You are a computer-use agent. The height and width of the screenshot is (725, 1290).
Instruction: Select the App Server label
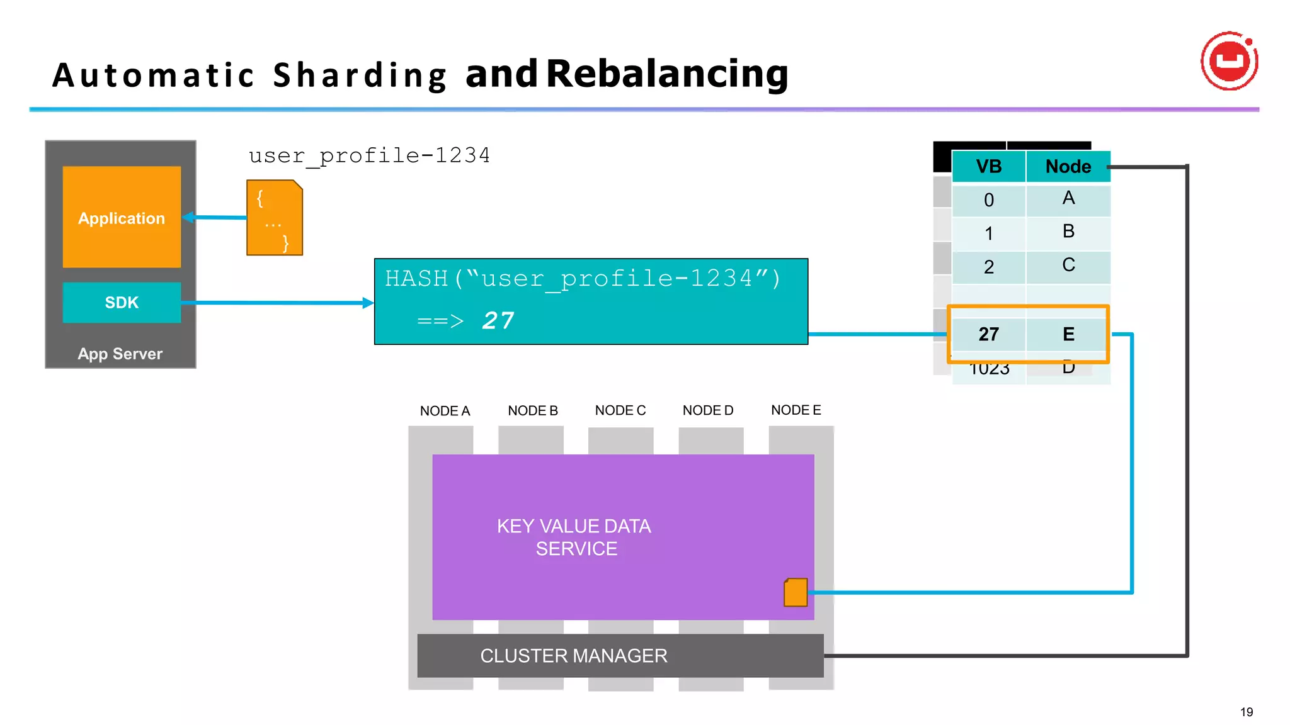[x=120, y=354]
